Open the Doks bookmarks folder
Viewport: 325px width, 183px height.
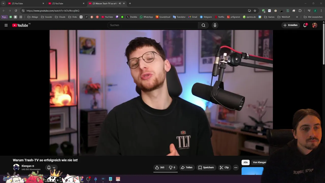tap(73, 17)
